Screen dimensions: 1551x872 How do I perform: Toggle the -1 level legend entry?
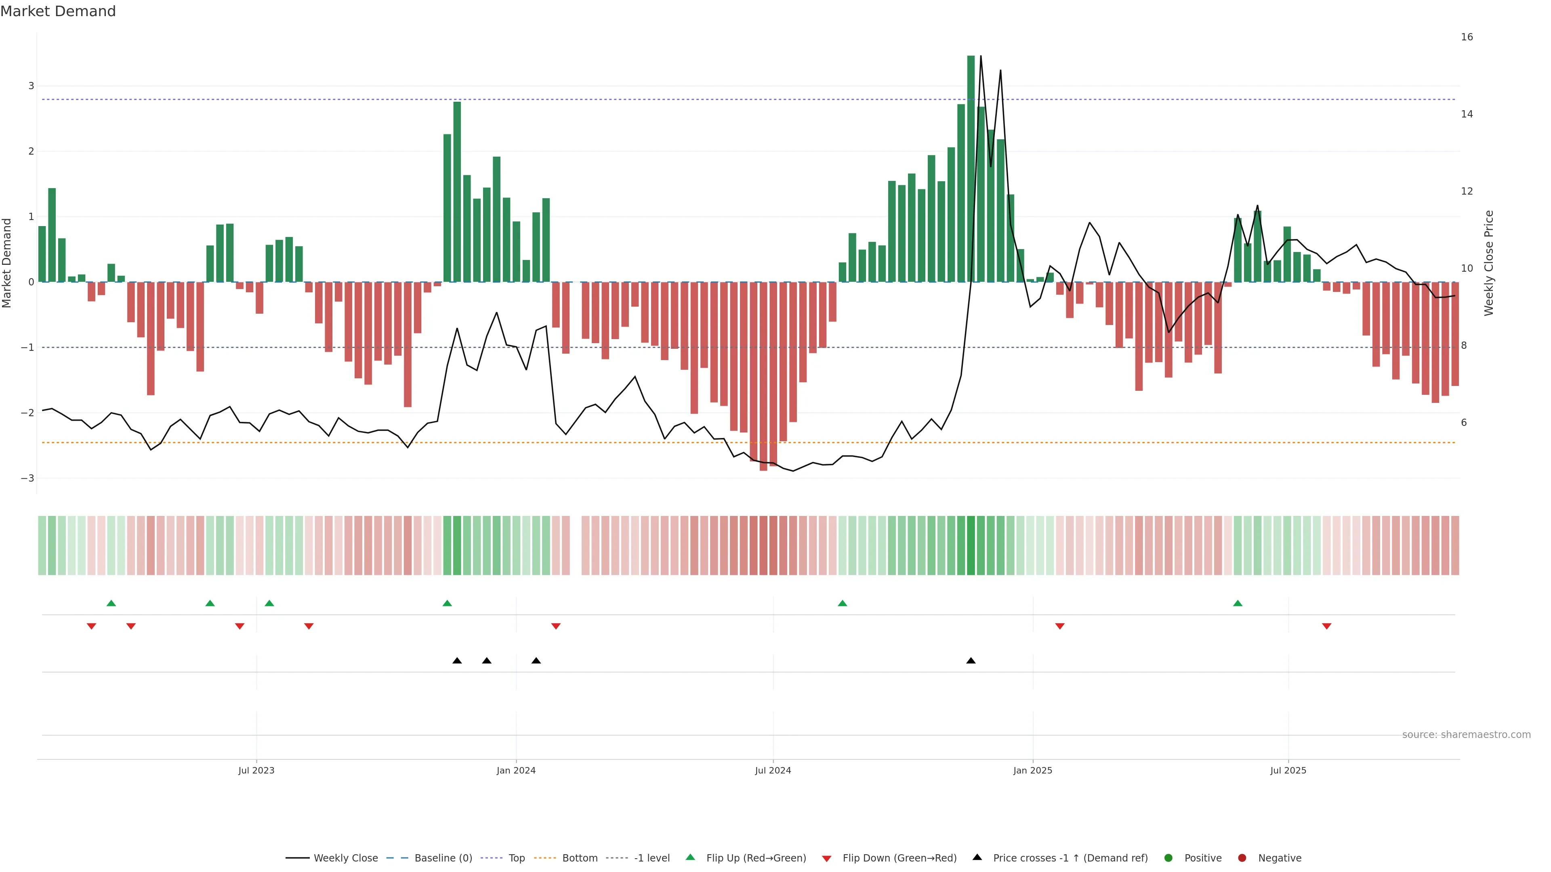pyautogui.click(x=652, y=857)
